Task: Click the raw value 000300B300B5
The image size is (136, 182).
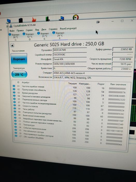Action: coord(117,96)
